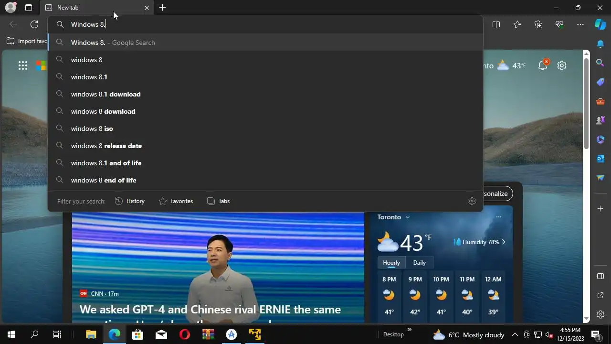This screenshot has height=344, width=611.
Task: Show hidden system tray icons chevron
Action: [x=515, y=334]
